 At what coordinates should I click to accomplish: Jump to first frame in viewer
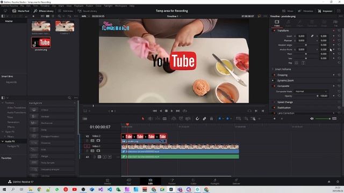pyautogui.click(x=155, y=111)
